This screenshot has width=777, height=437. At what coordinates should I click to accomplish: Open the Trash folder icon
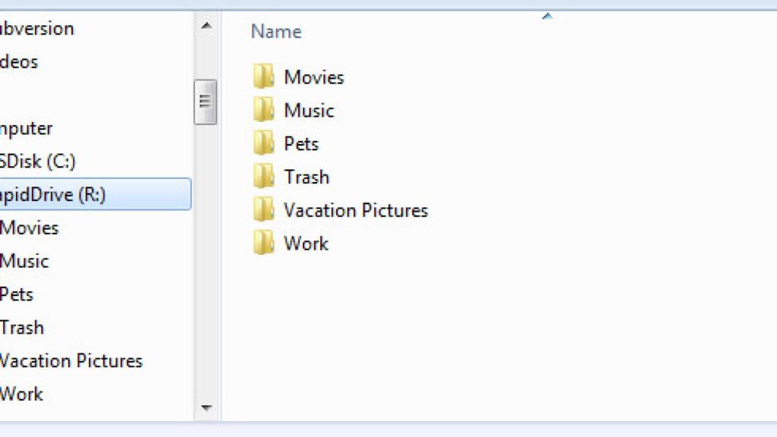pos(264,177)
